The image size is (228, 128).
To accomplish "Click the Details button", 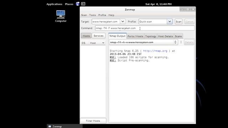I will coord(189,42).
